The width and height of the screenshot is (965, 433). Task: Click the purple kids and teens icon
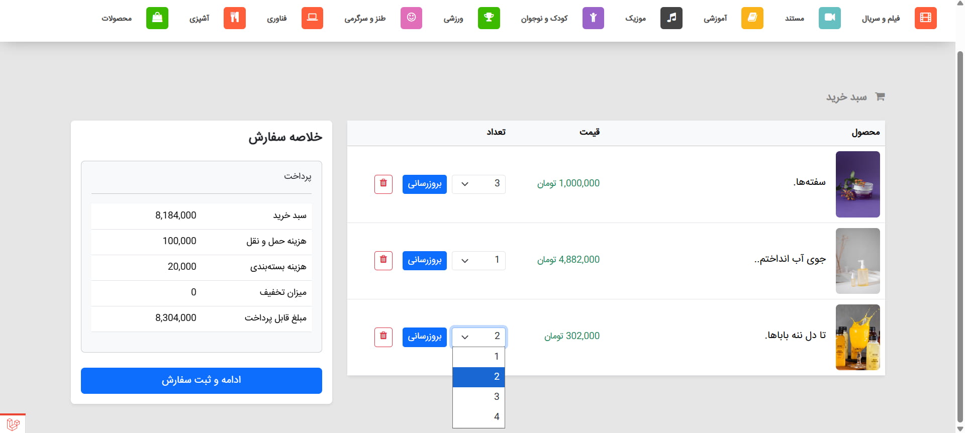tap(593, 18)
